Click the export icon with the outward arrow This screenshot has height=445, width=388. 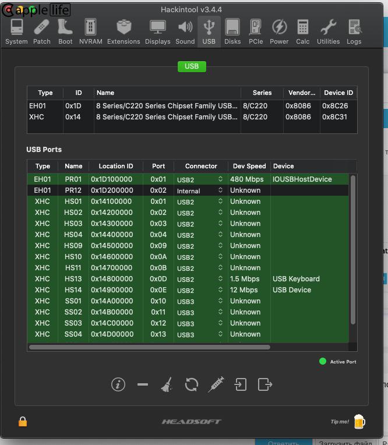click(x=265, y=384)
